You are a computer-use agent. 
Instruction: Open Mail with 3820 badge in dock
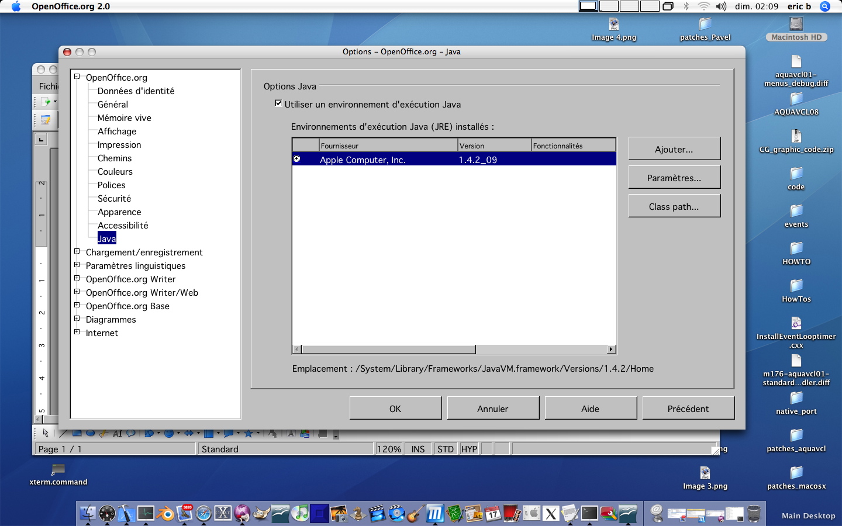coord(185,513)
